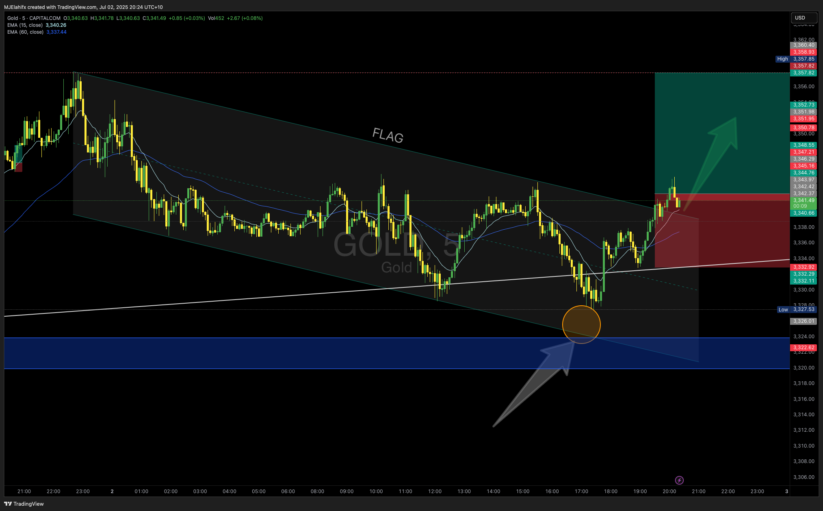Click the green 3,332.11 price label
The width and height of the screenshot is (823, 511).
804,281
